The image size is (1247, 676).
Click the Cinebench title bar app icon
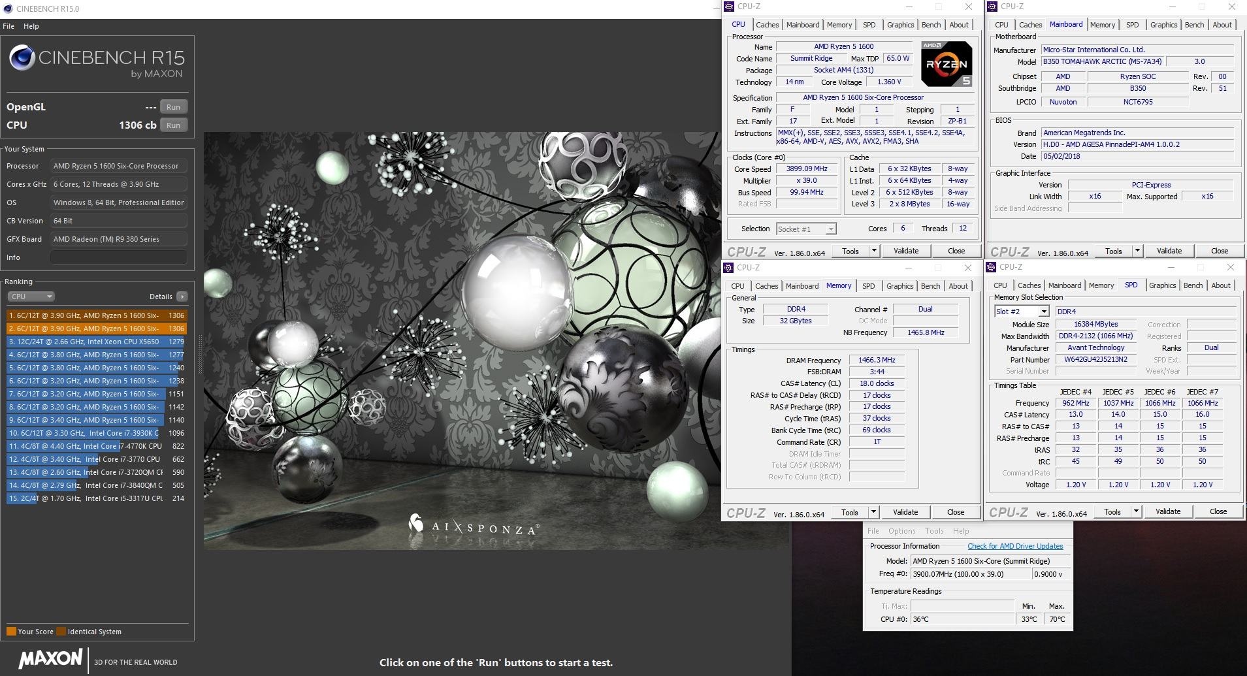pyautogui.click(x=8, y=8)
